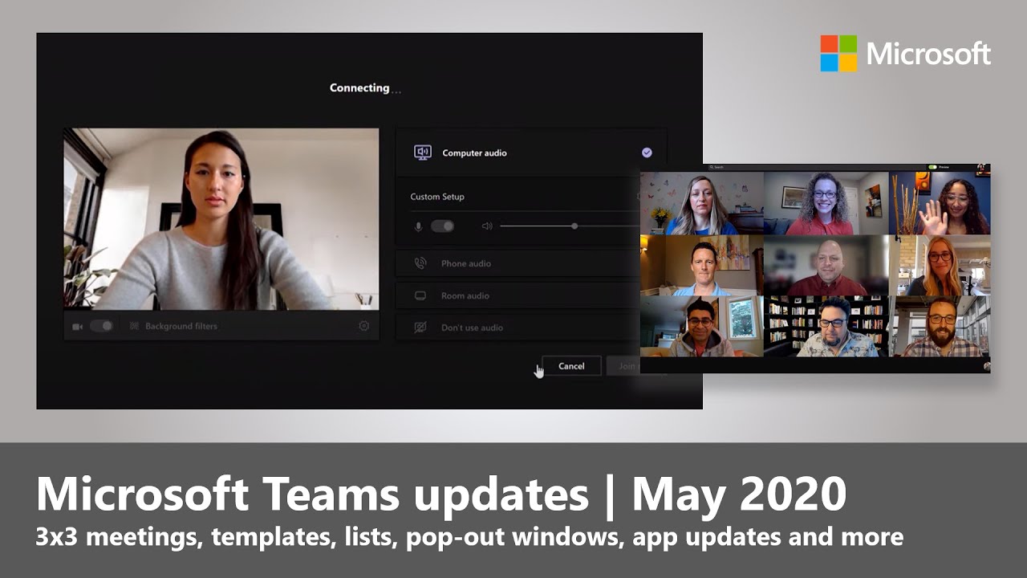Select the Computer audio checkmark
The width and height of the screenshot is (1027, 578).
click(x=647, y=153)
